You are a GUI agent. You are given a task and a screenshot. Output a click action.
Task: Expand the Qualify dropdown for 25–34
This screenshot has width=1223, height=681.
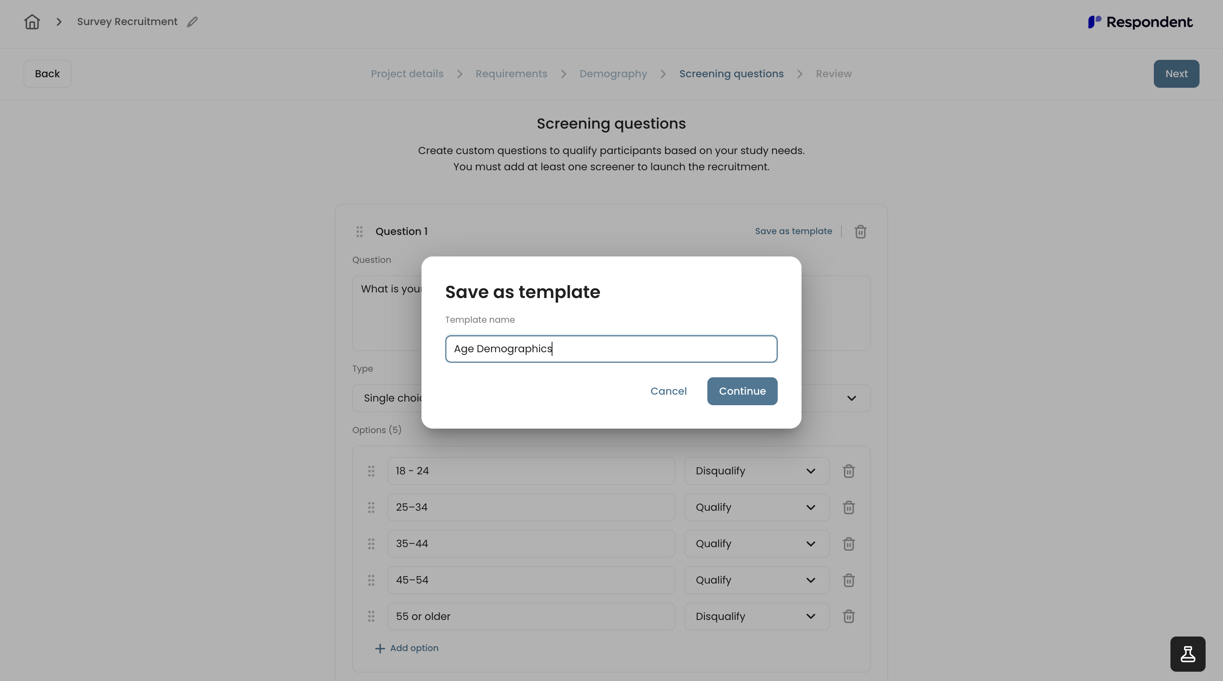pos(756,507)
